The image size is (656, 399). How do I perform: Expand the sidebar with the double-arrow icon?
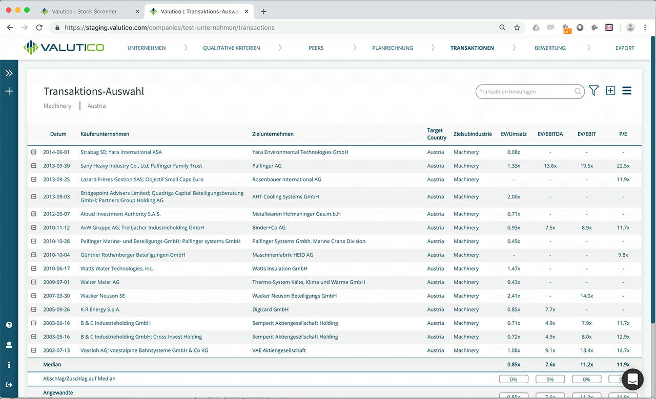[9, 73]
